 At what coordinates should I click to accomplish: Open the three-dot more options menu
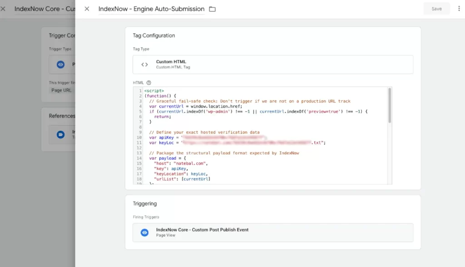[459, 9]
